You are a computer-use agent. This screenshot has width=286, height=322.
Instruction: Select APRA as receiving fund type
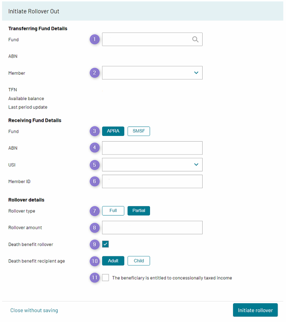[x=113, y=131]
